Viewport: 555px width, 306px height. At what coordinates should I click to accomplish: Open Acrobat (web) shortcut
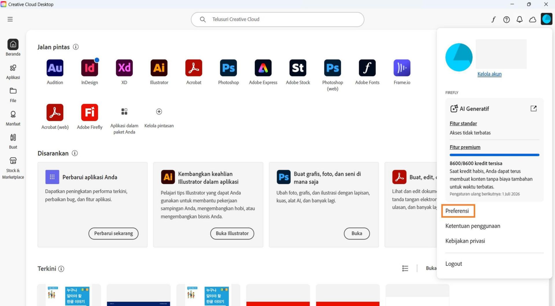55,112
